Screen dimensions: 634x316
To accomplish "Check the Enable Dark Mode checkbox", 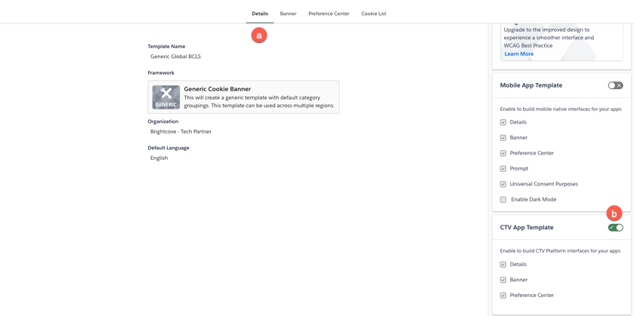I will coord(503,199).
